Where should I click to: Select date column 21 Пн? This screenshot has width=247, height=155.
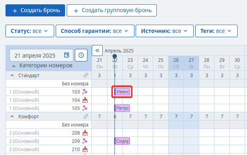(100, 63)
